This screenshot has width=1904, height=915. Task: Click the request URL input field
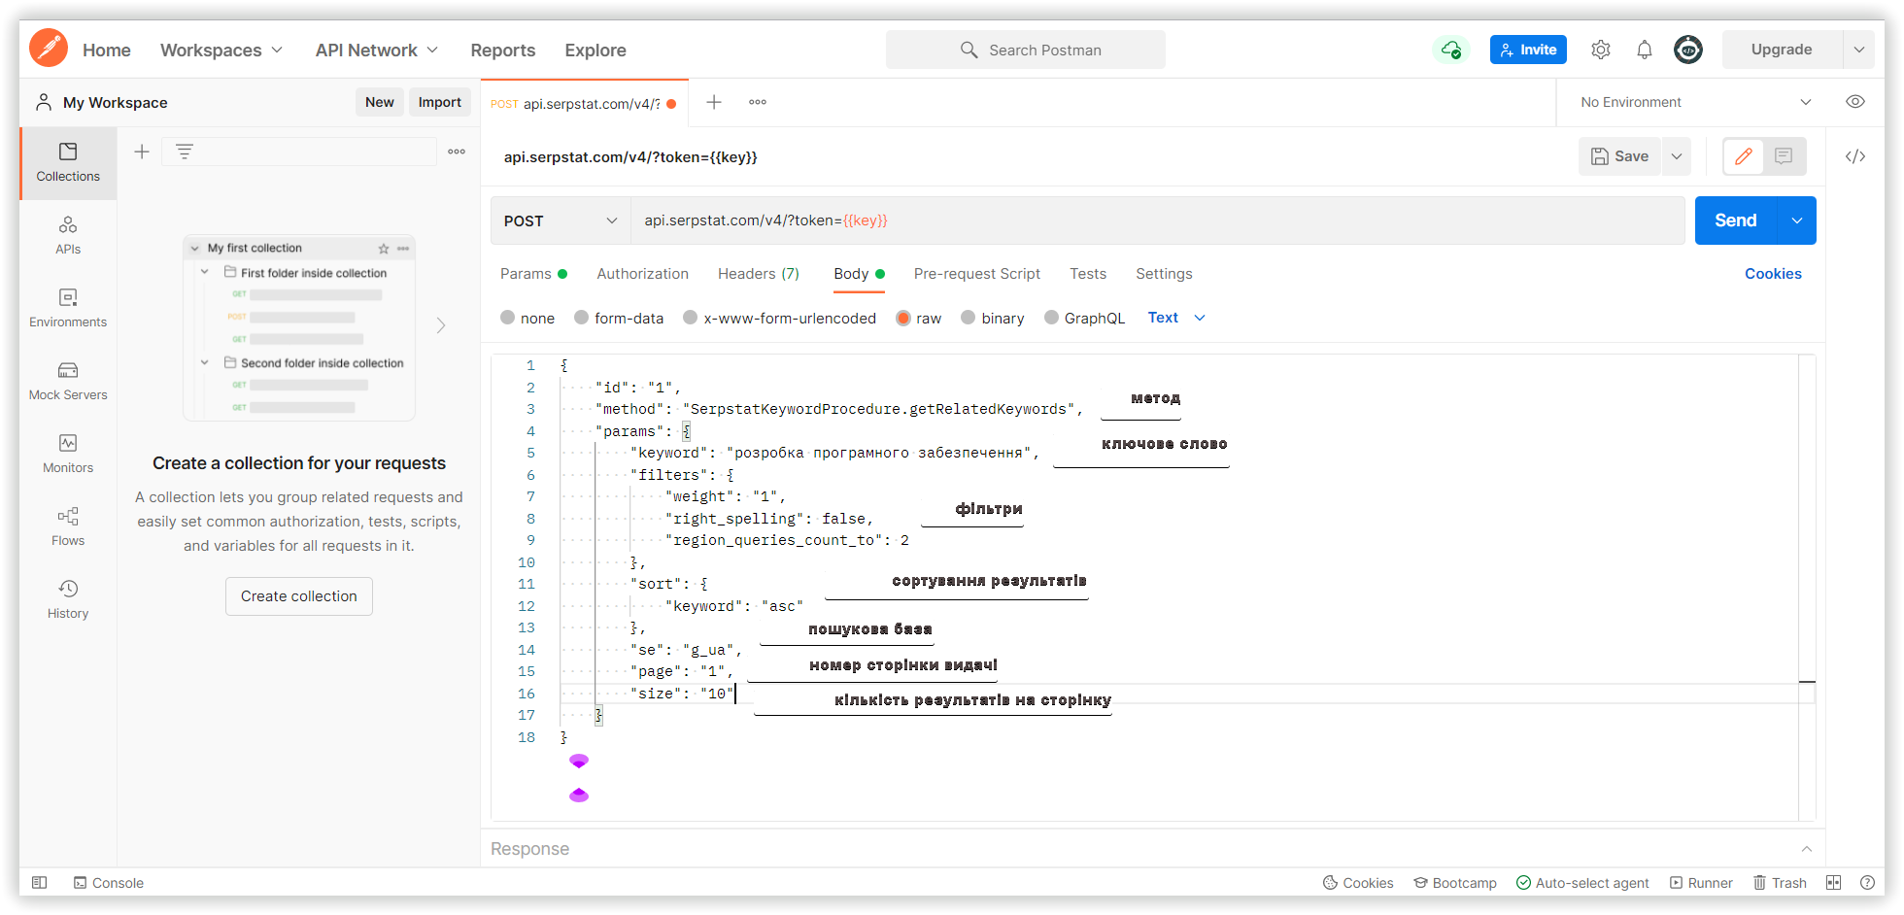pyautogui.click(x=1157, y=220)
